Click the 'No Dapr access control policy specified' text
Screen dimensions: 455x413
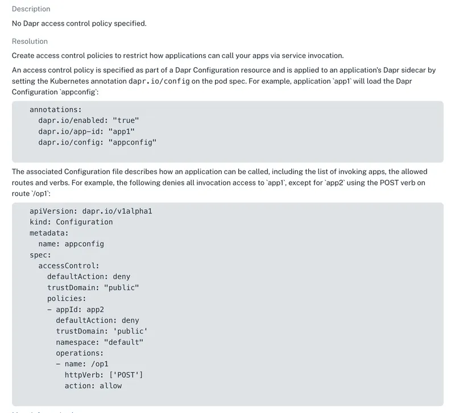[79, 23]
